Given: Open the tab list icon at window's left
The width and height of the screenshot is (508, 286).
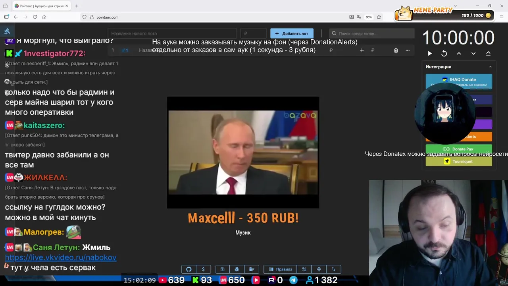Looking at the screenshot, I should tap(5, 6).
